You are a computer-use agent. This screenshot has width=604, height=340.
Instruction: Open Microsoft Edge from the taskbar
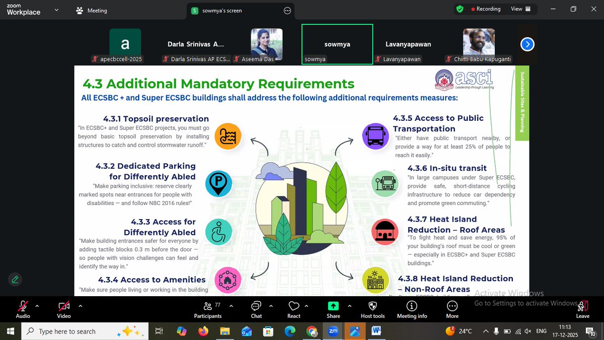[290, 331]
